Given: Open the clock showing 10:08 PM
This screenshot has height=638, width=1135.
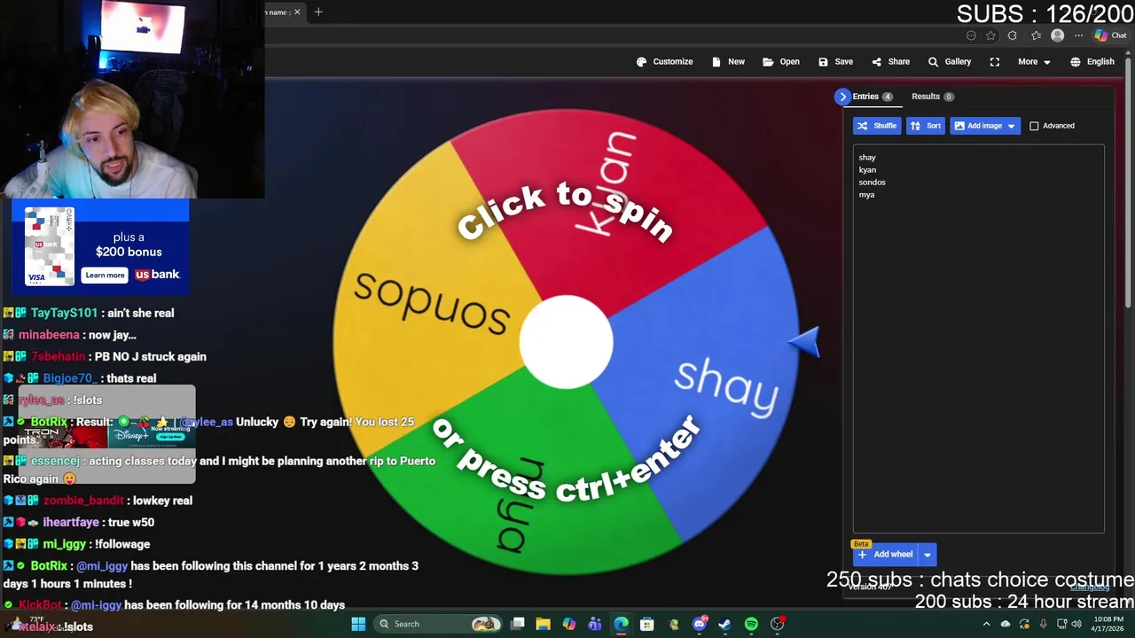Looking at the screenshot, I should (1108, 624).
